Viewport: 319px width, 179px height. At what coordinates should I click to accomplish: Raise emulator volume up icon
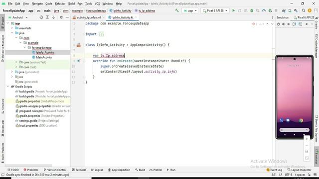pyautogui.click(x=284, y=24)
